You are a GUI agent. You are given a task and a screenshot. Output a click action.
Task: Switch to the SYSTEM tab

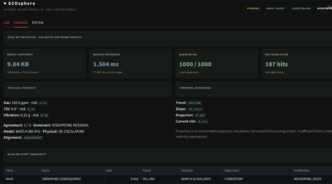[37, 23]
